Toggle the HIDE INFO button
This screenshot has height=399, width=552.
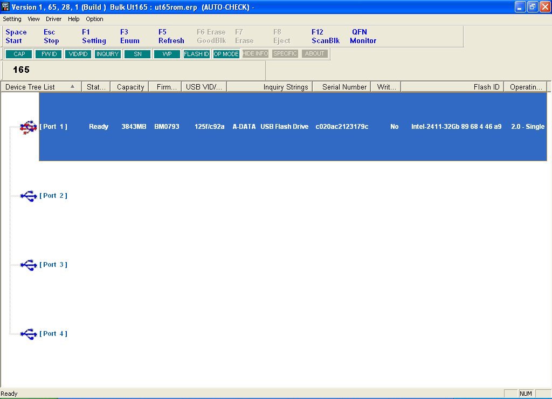point(255,53)
